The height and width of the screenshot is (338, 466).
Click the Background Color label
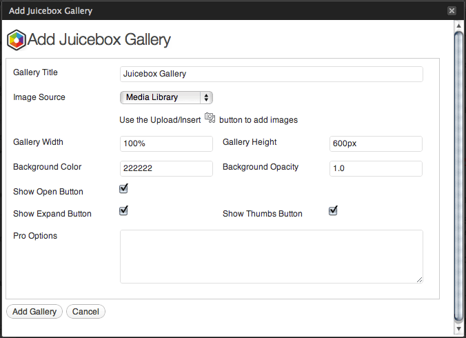pos(48,167)
